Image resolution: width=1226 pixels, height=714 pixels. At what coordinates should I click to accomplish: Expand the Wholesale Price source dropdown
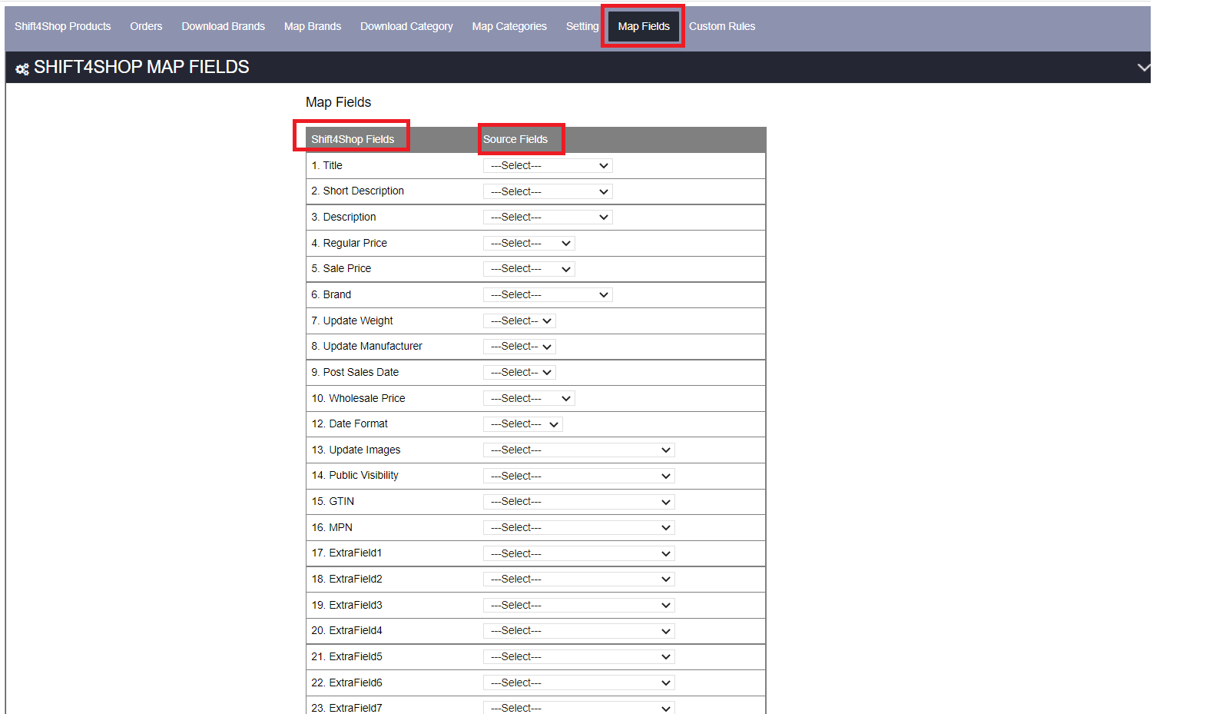tap(529, 399)
